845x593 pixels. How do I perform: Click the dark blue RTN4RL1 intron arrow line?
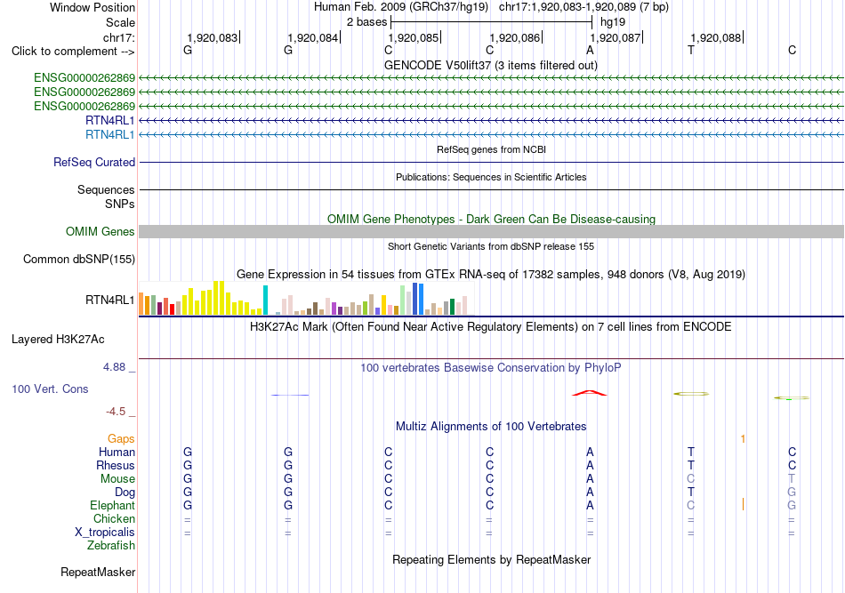(x=491, y=121)
